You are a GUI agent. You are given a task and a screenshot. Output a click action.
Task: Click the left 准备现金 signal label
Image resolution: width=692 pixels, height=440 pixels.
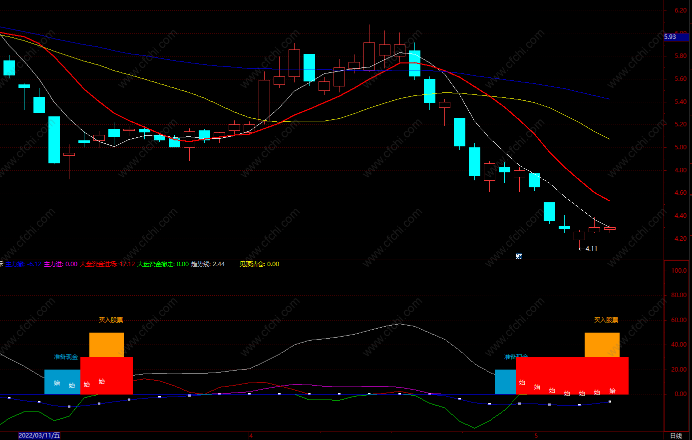(66, 357)
